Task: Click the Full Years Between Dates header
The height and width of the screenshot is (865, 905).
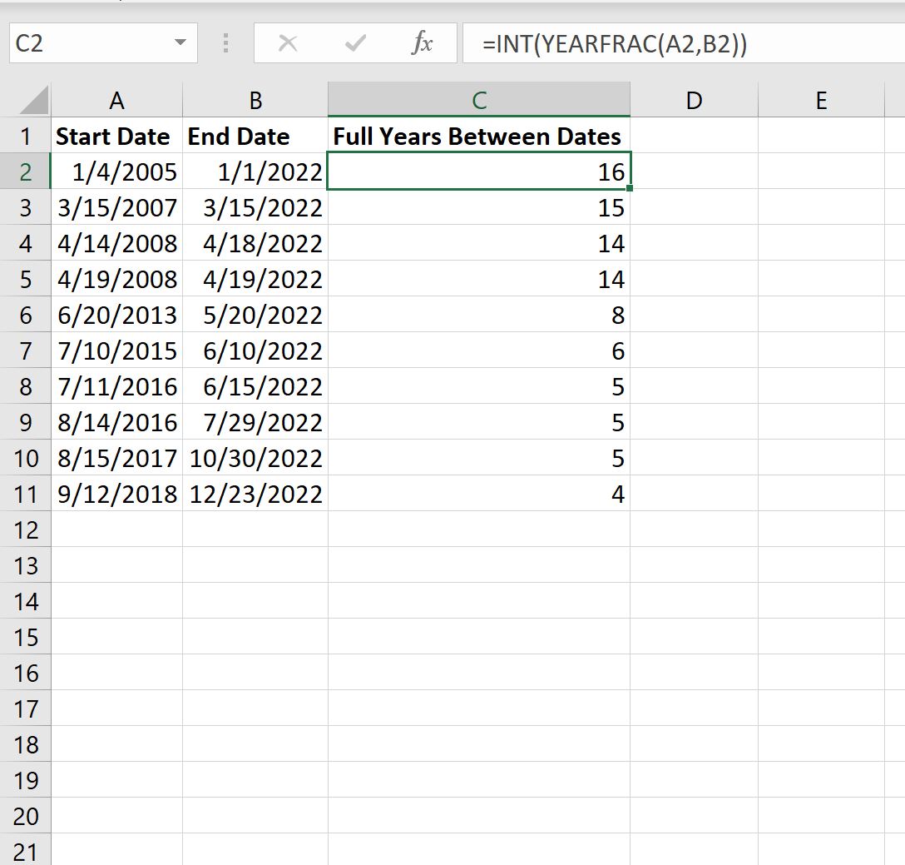Action: click(x=479, y=136)
